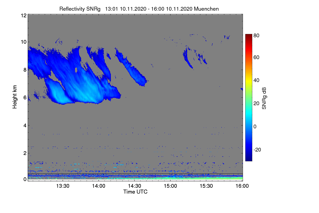Click the 40 value on the colorbar
The height and width of the screenshot is (213, 319).
(256, 80)
